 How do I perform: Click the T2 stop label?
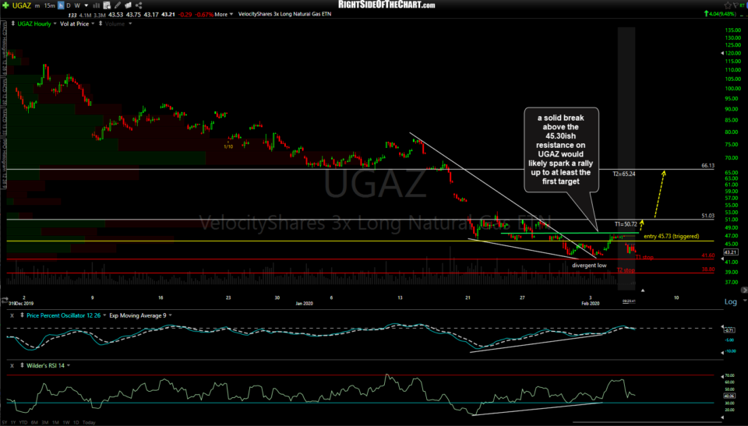(626, 270)
